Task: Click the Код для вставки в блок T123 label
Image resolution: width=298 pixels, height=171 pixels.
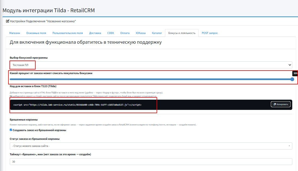Action: coord(33,86)
